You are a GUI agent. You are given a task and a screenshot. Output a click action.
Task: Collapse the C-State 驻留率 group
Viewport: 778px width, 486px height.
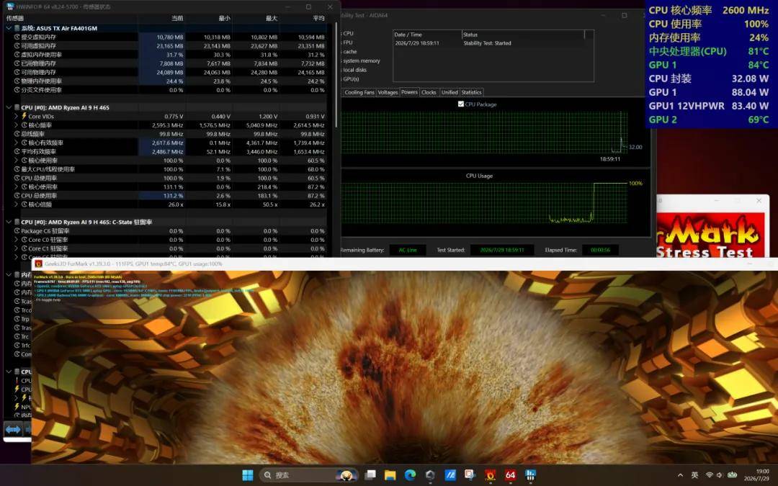coord(9,222)
